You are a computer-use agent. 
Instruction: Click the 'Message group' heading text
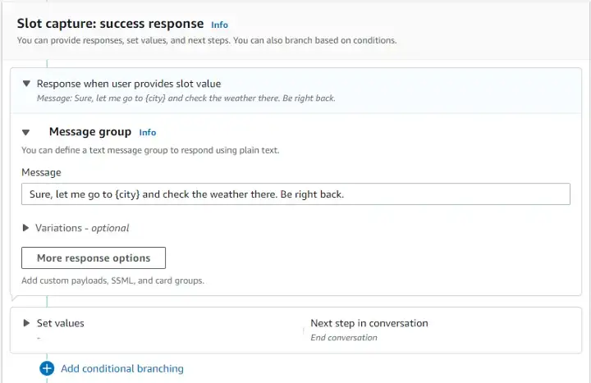(x=89, y=131)
